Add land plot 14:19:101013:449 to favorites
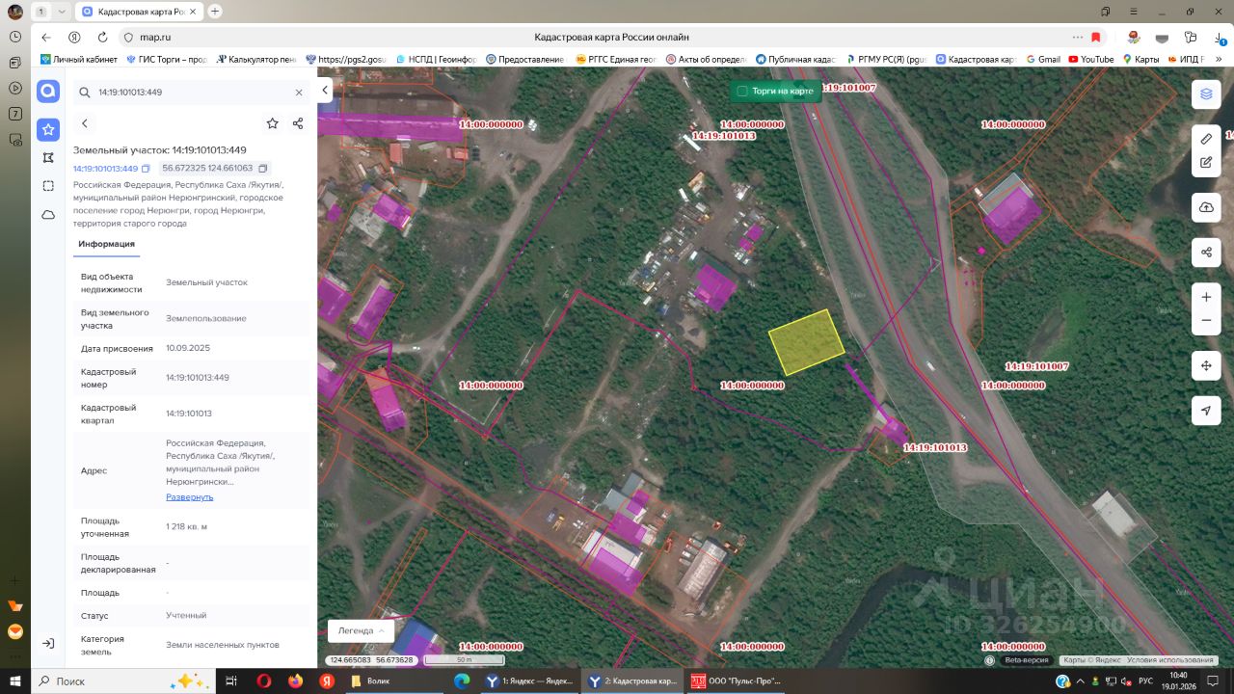 click(x=273, y=123)
